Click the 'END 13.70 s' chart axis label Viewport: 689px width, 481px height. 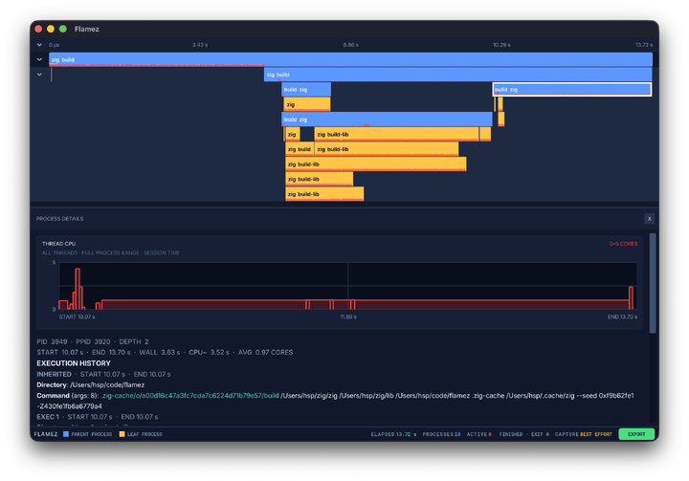tap(622, 317)
